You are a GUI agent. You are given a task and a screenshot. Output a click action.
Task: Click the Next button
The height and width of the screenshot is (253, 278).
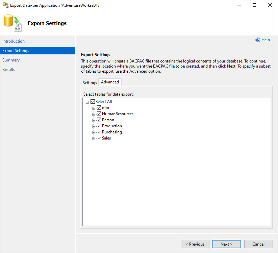point(227,244)
